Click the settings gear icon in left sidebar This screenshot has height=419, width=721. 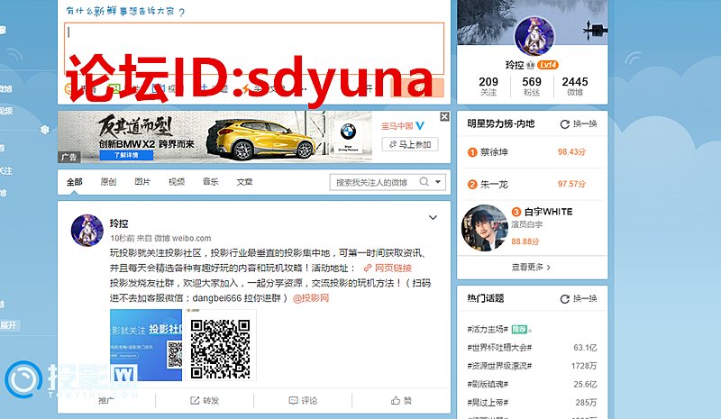(x=44, y=130)
